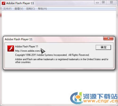Click the copyright 1996-2011 text line
The width and height of the screenshot is (118, 106).
52,55
